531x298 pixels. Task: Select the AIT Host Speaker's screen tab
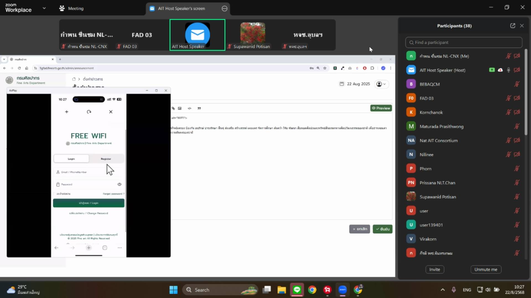point(181,9)
